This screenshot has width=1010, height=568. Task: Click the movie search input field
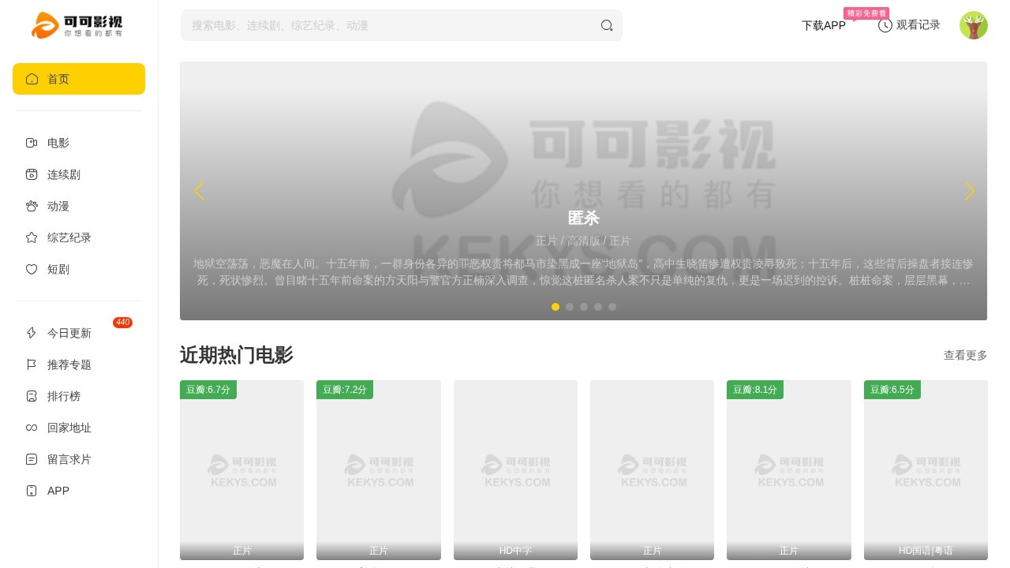coord(391,25)
